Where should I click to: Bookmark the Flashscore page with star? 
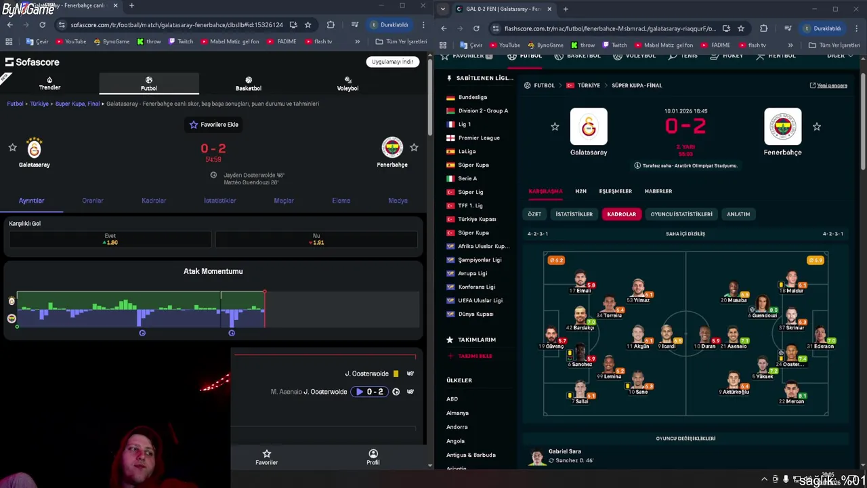[x=741, y=28]
